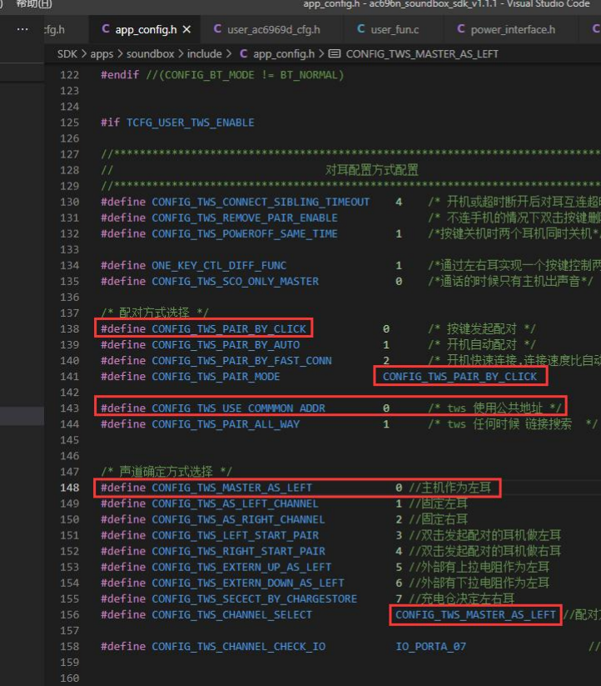Click CONFIG_TWS_USE_COMMMON_ADDR macro name
601x686 pixels.
238,408
